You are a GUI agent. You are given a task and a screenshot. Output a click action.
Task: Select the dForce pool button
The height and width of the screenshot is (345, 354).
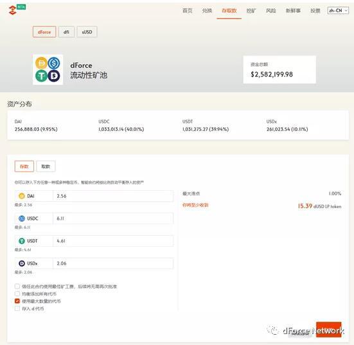coord(44,32)
